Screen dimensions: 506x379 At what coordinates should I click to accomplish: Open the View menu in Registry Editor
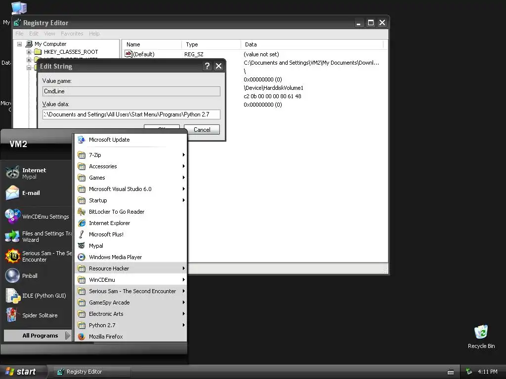(x=49, y=34)
